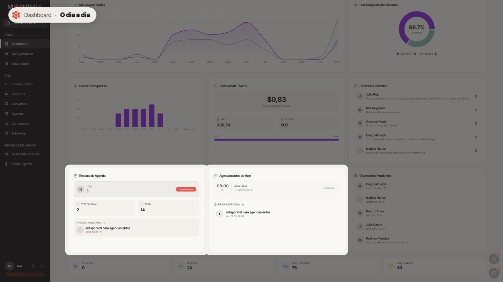
Task: Open Agenda from the sidebar
Action: (x=25, y=114)
